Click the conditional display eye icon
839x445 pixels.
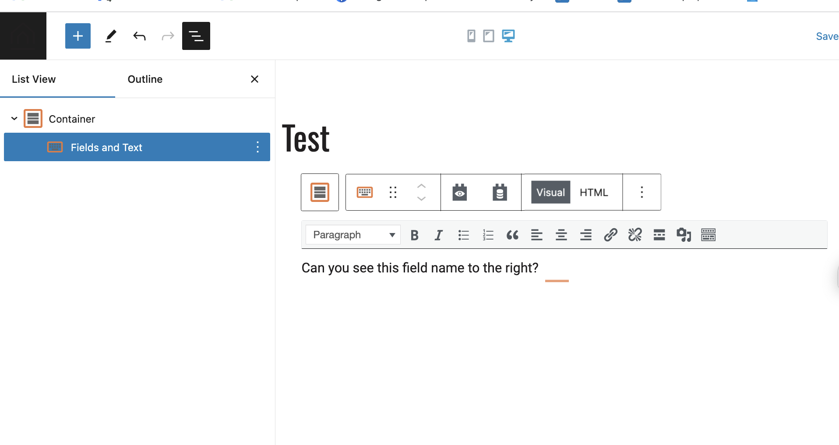(460, 192)
